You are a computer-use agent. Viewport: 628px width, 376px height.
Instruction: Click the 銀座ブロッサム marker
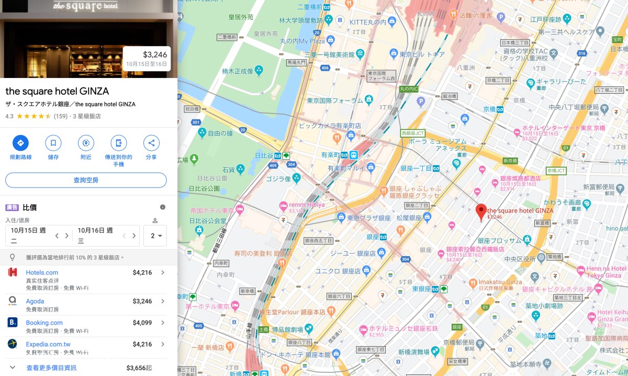527,240
